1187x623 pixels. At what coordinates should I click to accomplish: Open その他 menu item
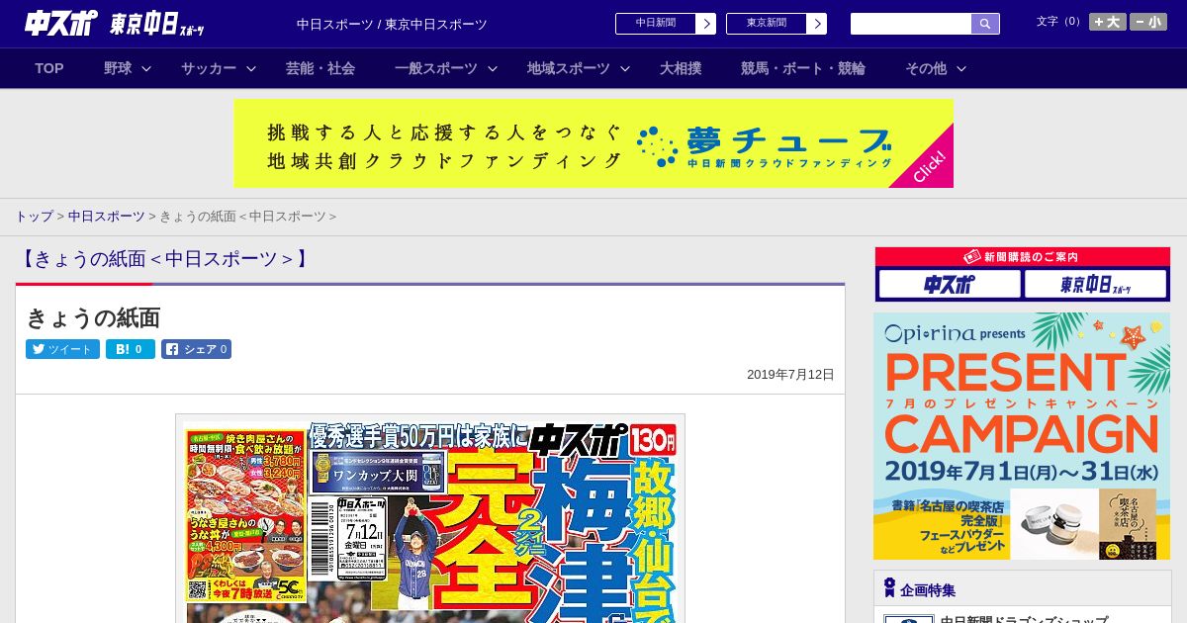926,68
